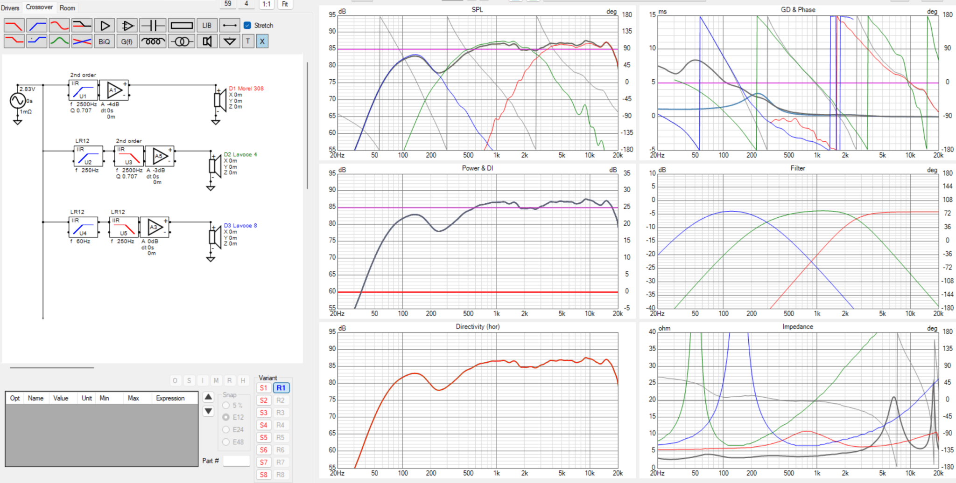Move parameter row up with up arrow

tap(208, 397)
